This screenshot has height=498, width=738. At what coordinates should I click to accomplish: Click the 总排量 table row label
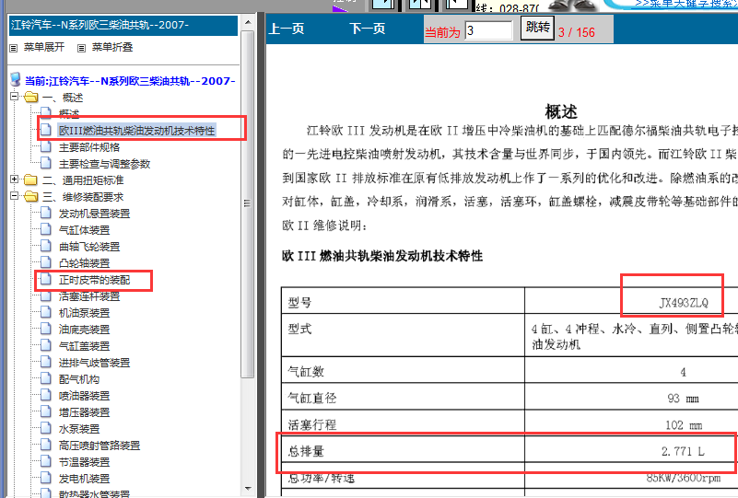click(306, 451)
